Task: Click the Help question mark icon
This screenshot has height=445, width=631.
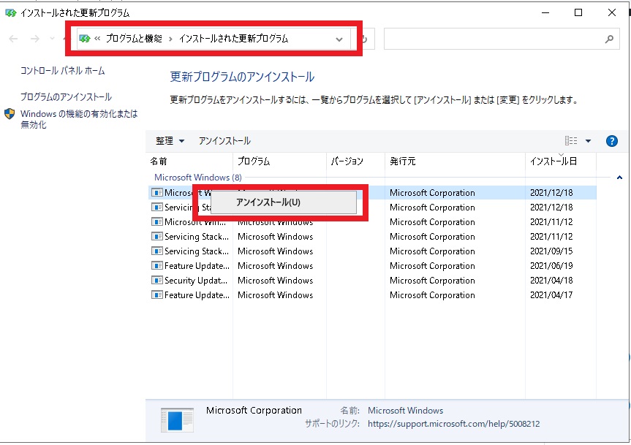Action: [611, 141]
